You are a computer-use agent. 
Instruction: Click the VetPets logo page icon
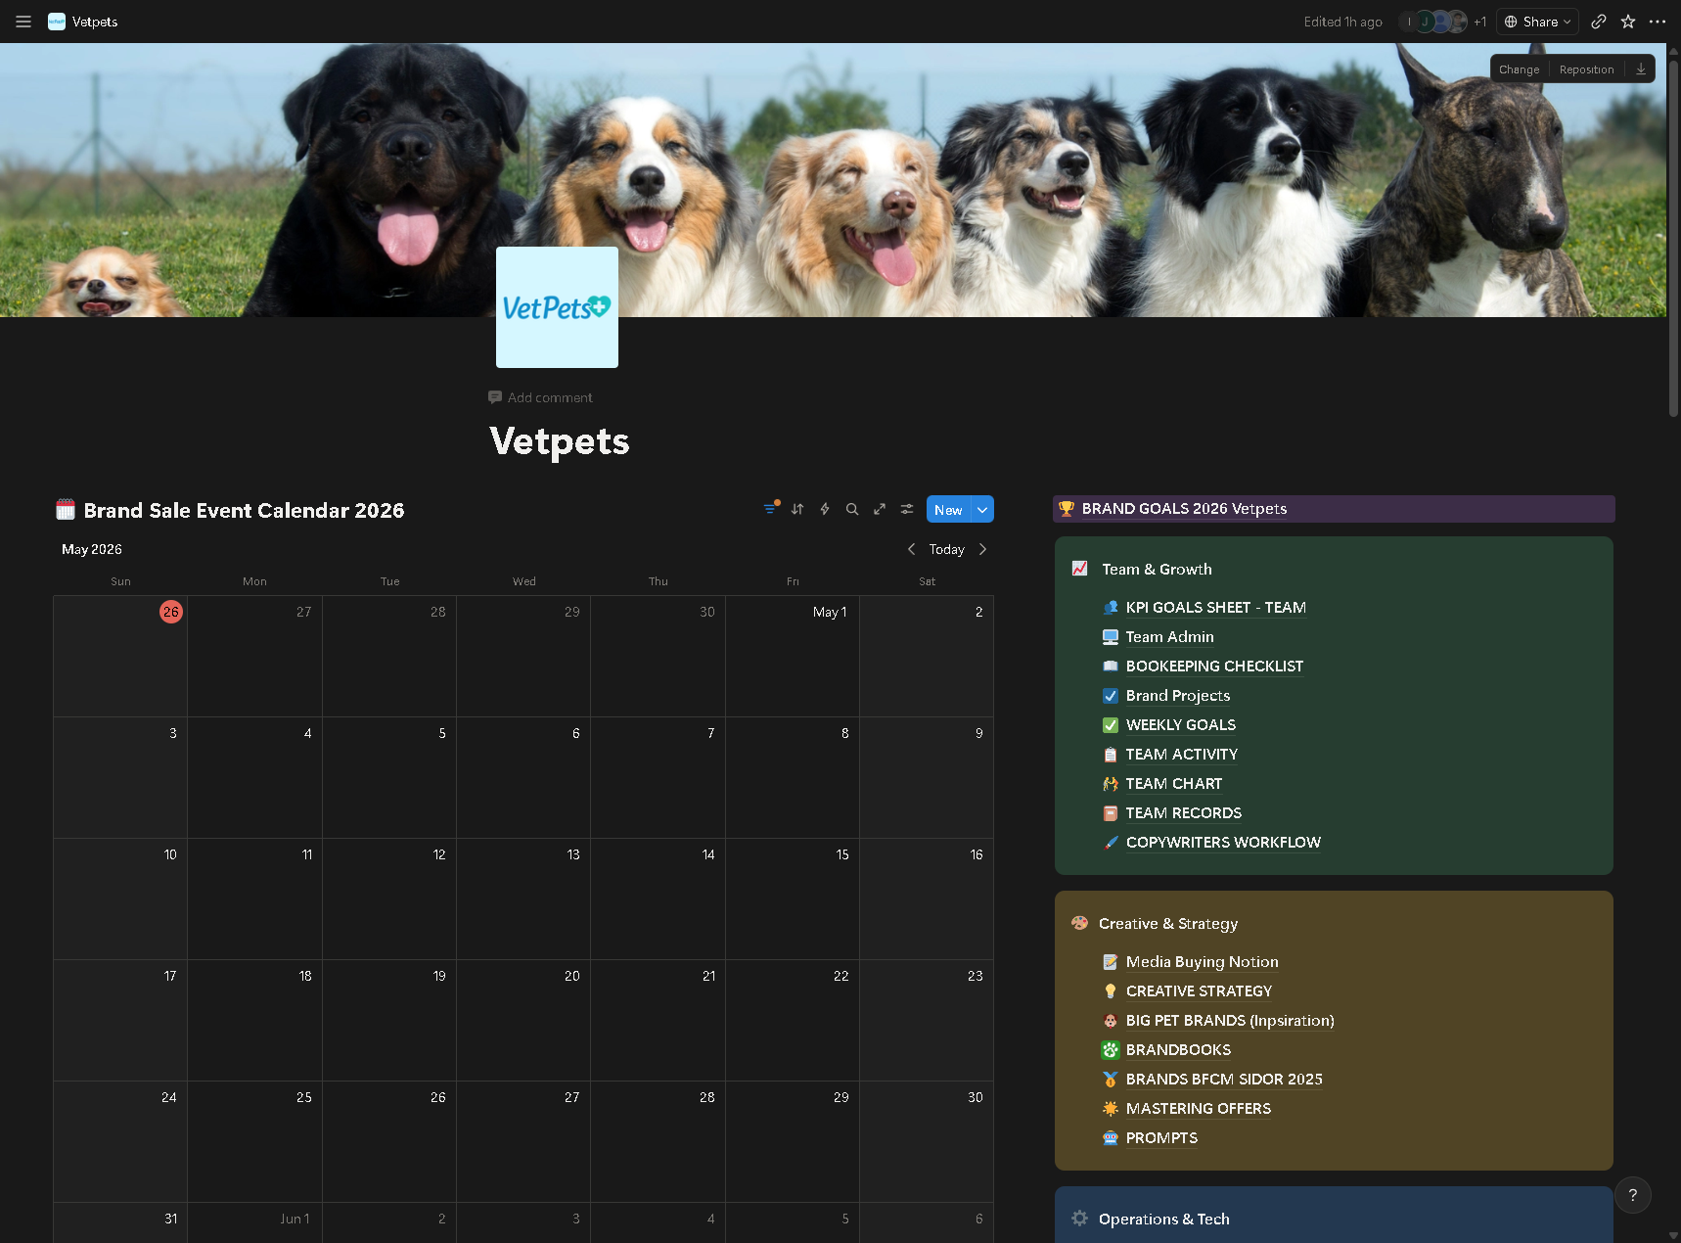[557, 307]
